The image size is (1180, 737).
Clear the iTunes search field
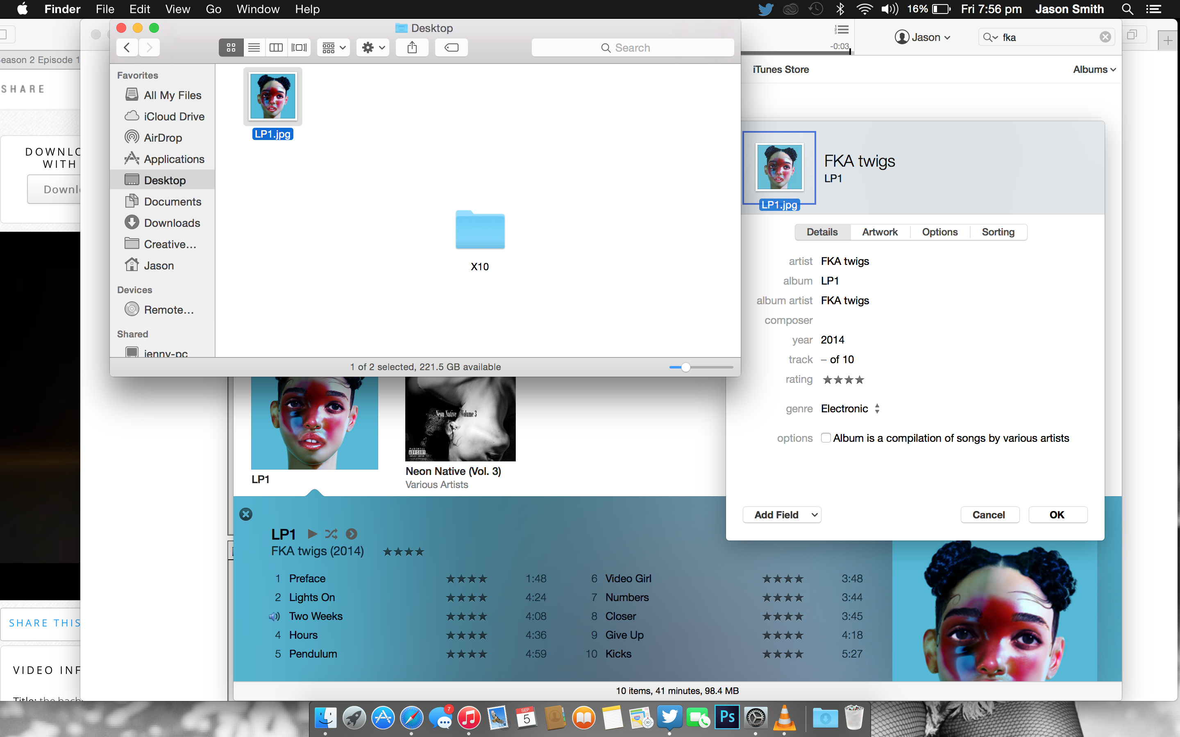(1105, 37)
